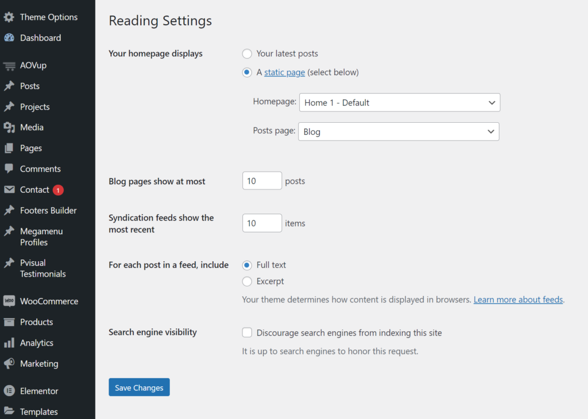Click the Marketing megaphone icon

click(9, 363)
